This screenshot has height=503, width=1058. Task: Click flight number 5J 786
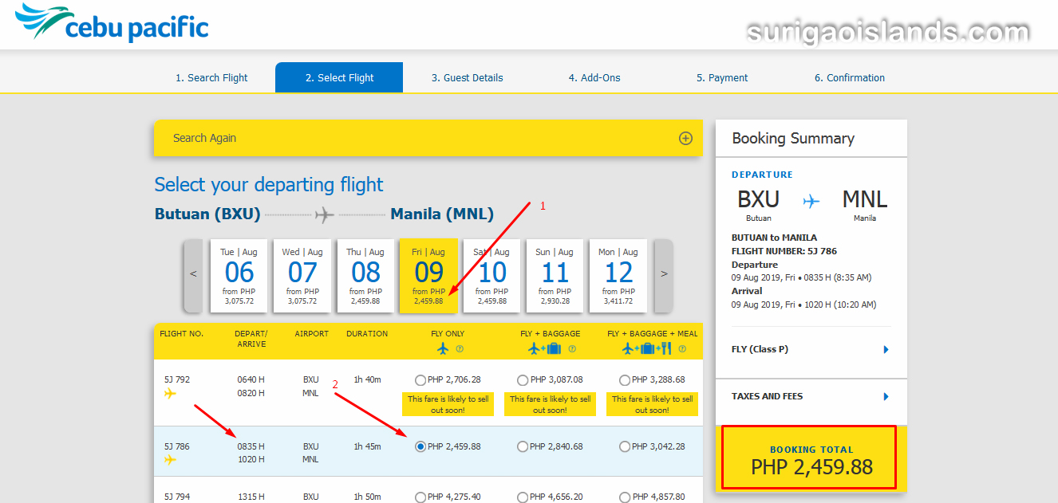coord(177,446)
